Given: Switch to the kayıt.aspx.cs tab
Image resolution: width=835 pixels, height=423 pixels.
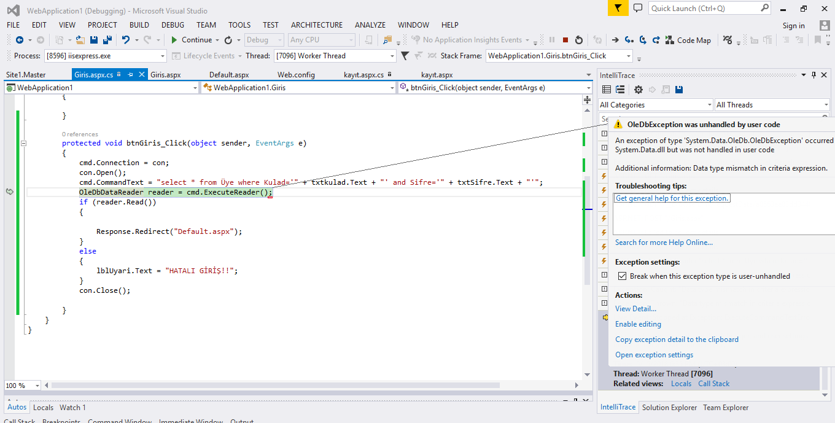Looking at the screenshot, I should (363, 75).
